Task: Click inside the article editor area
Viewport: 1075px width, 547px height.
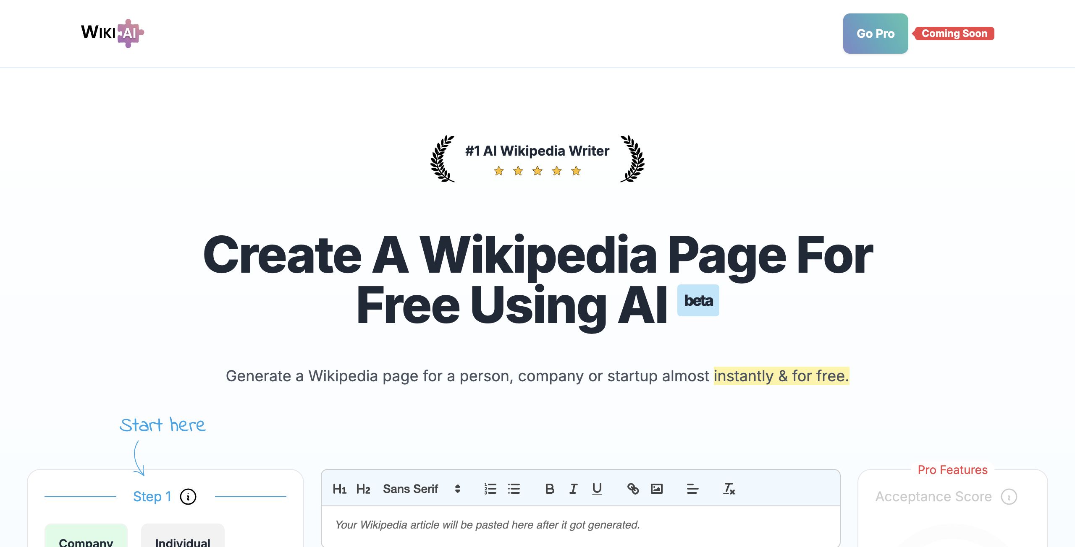Action: pyautogui.click(x=580, y=526)
